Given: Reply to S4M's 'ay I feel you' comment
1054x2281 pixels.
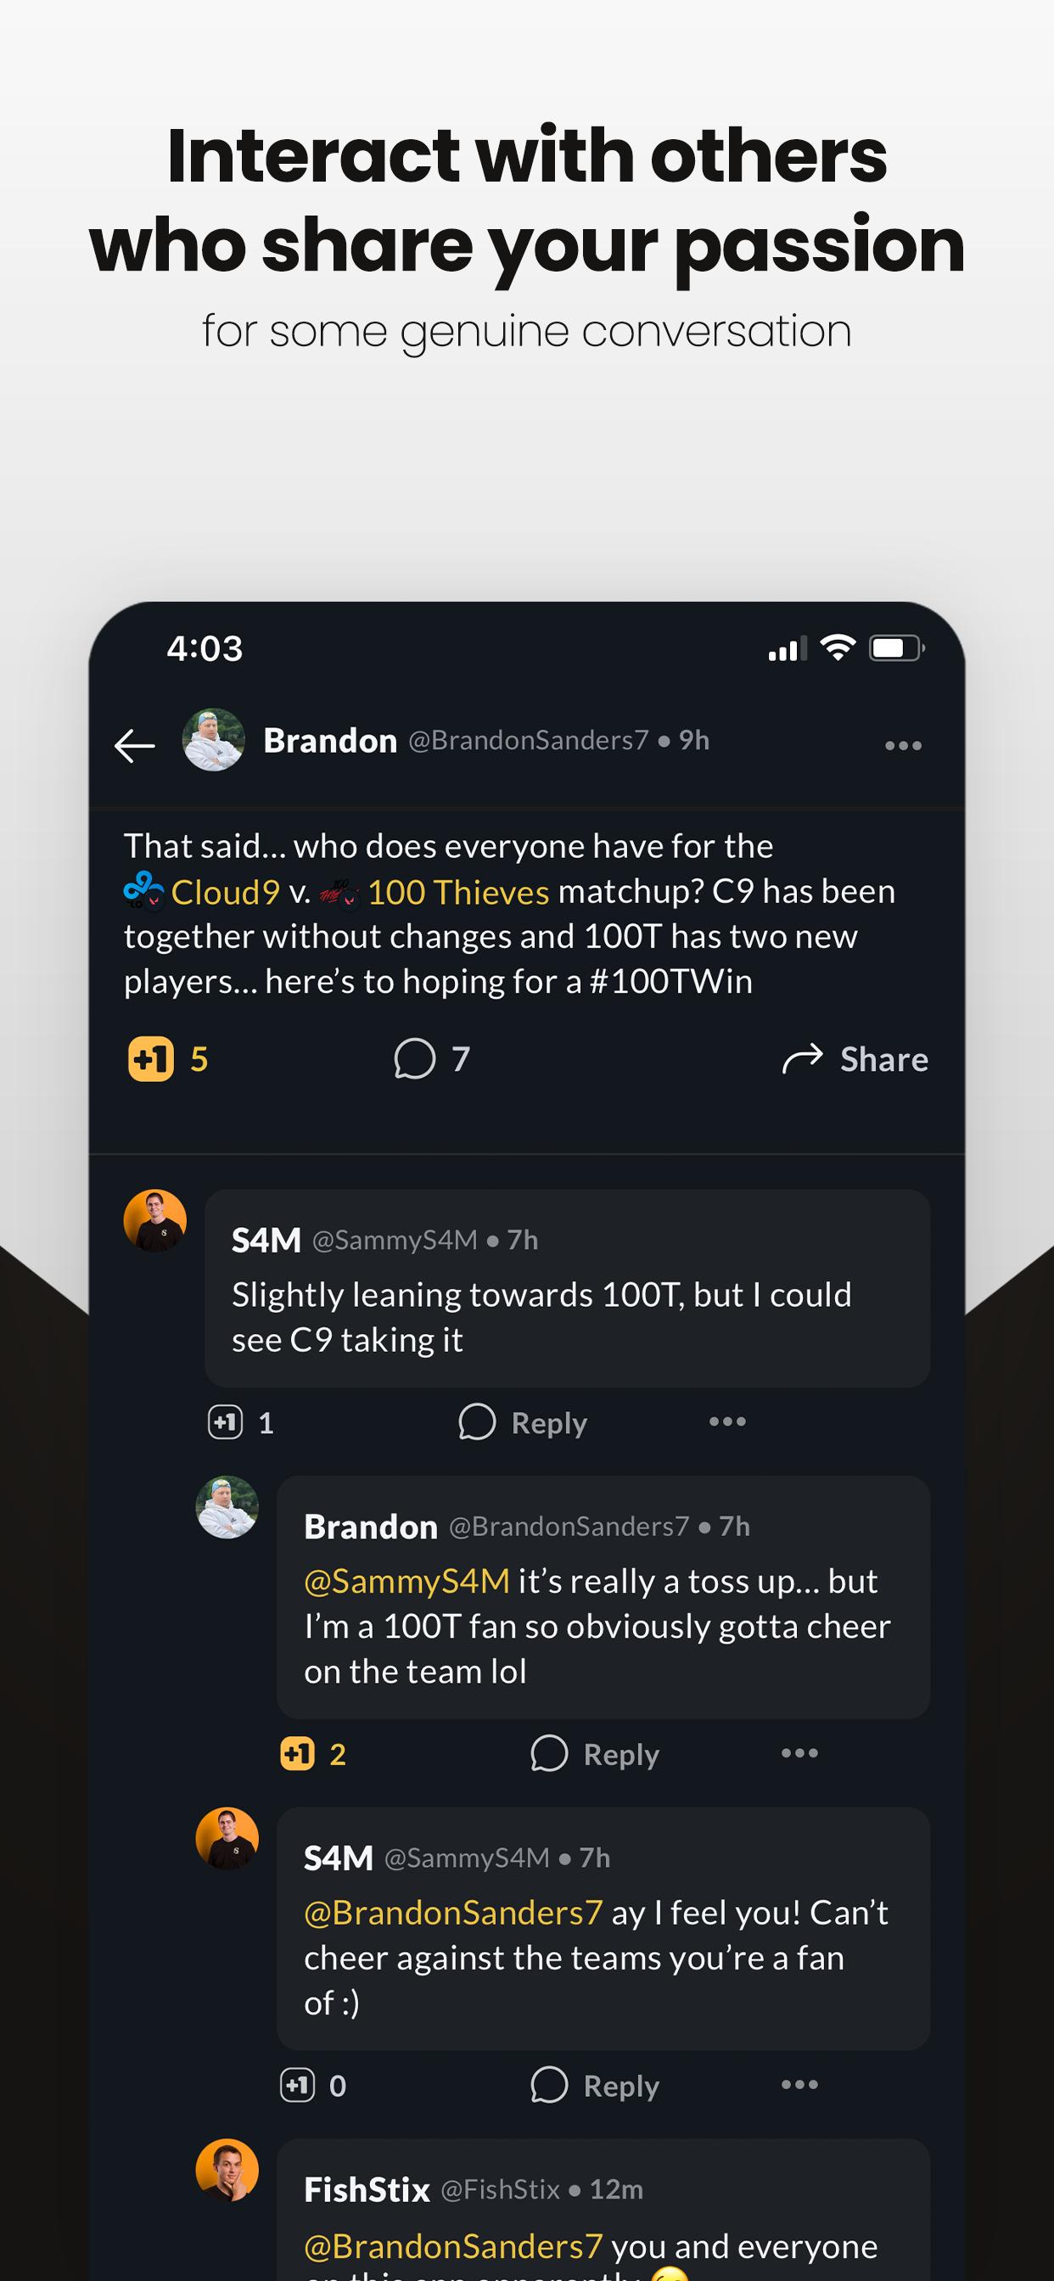Looking at the screenshot, I should pos(594,2084).
